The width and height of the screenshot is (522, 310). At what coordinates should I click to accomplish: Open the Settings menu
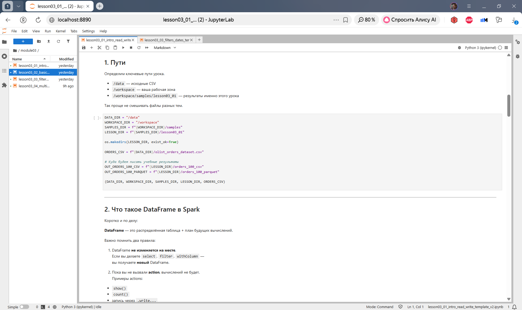coord(88,31)
